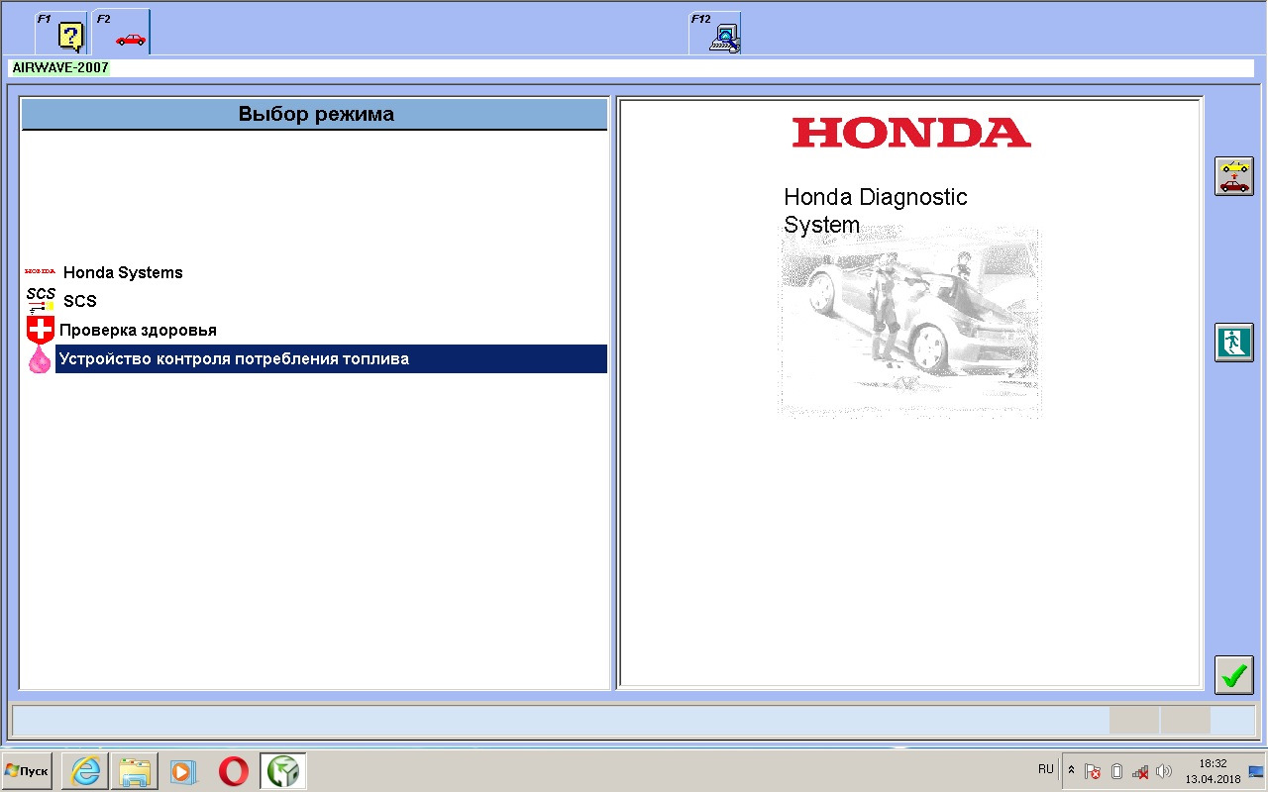Open Windows Media Player taskbar icon
Viewport: 1268px width, 792px height.
pyautogui.click(x=182, y=771)
